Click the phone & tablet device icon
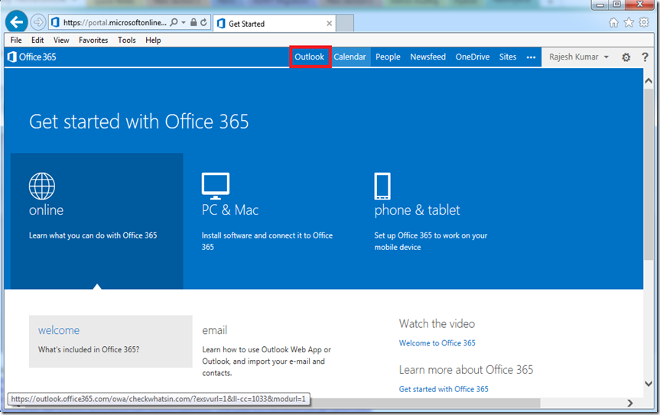This screenshot has height=415, width=660. pyautogui.click(x=382, y=186)
